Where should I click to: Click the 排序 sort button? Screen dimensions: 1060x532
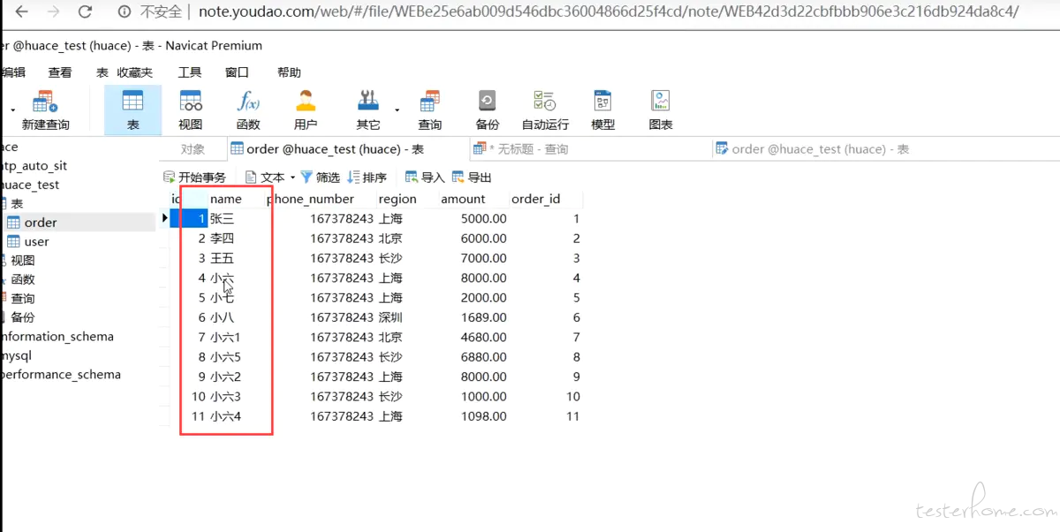[367, 178]
